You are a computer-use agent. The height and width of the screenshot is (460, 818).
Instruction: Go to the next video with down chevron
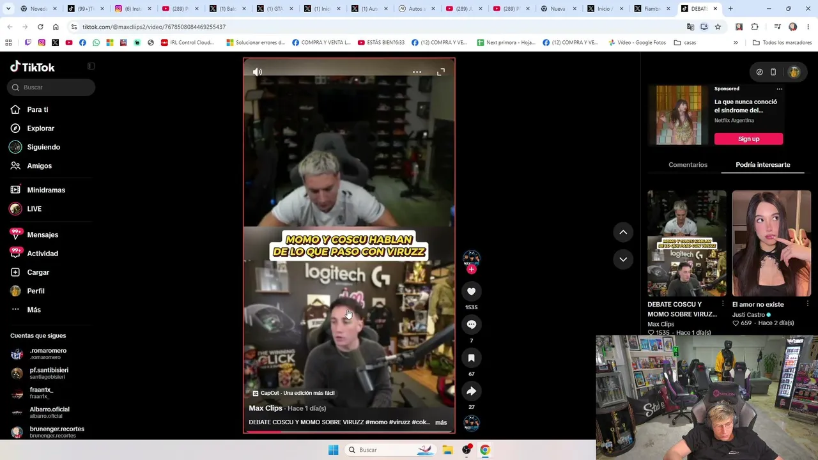pos(623,259)
